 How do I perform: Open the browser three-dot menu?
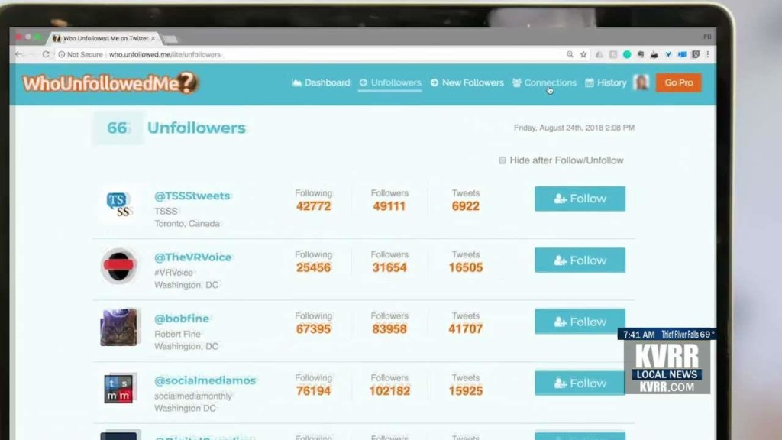[x=708, y=54]
